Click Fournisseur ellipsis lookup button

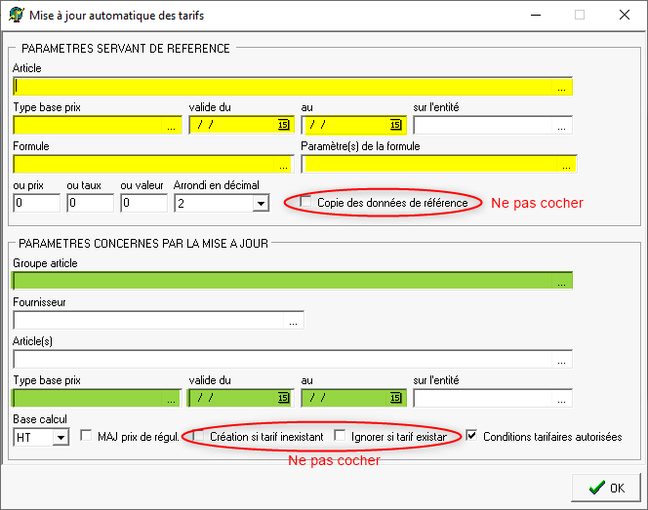(294, 321)
